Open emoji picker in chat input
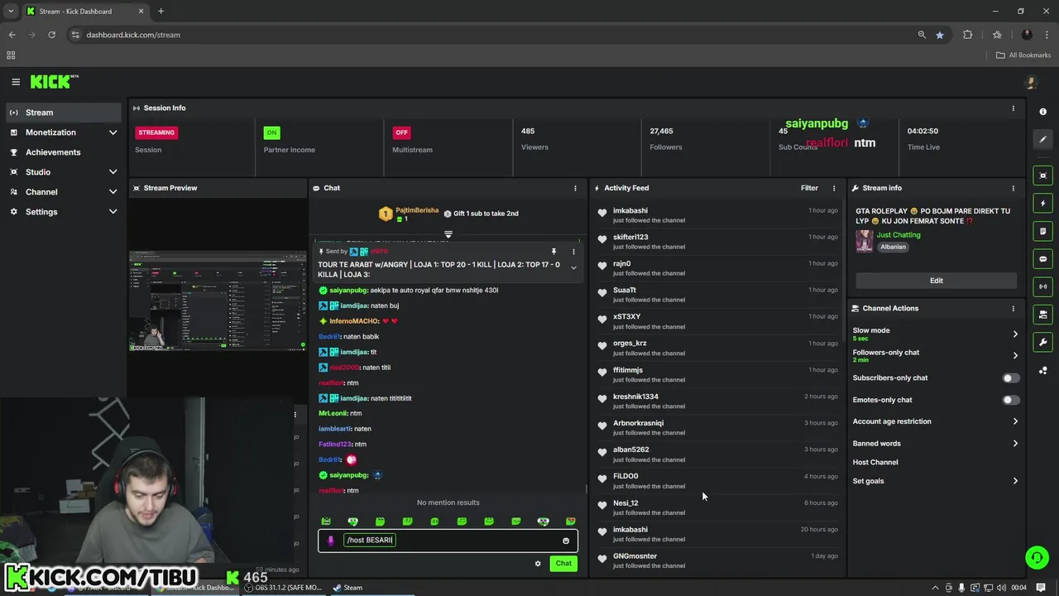 [566, 541]
